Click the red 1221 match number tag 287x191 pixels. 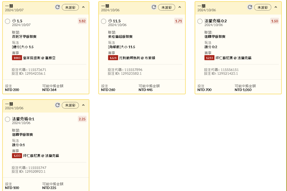(x=113, y=58)
